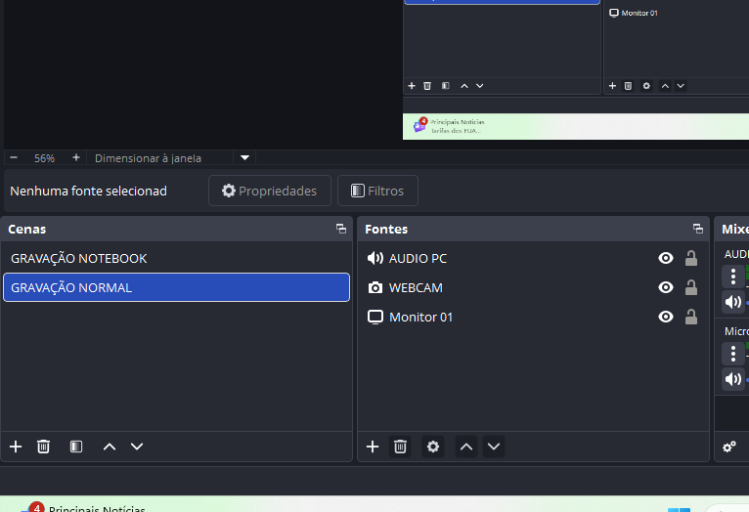Move source down in the Fontes list
749x512 pixels.
494,447
